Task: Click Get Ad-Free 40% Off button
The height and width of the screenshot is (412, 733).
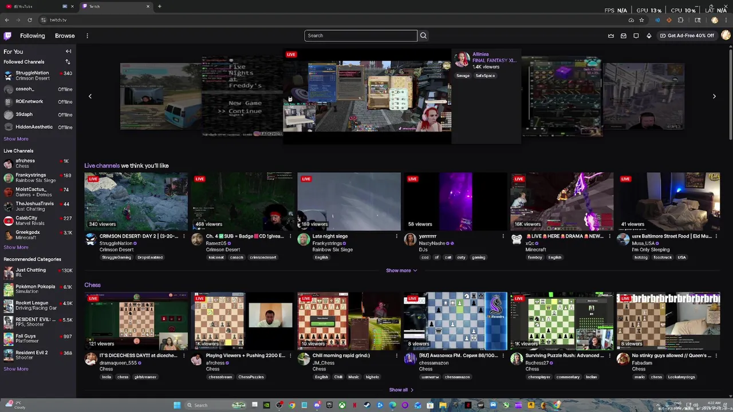Action: pyautogui.click(x=687, y=35)
